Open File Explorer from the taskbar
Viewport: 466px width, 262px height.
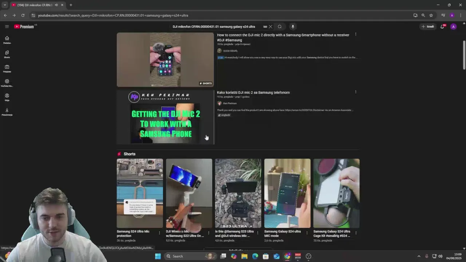(x=244, y=256)
